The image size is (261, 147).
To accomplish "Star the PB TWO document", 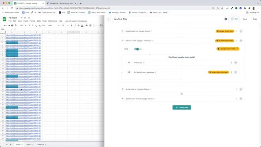I will (x=21, y=18).
